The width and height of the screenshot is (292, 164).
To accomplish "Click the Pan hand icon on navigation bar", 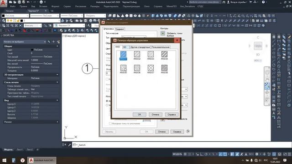I will (267, 80).
